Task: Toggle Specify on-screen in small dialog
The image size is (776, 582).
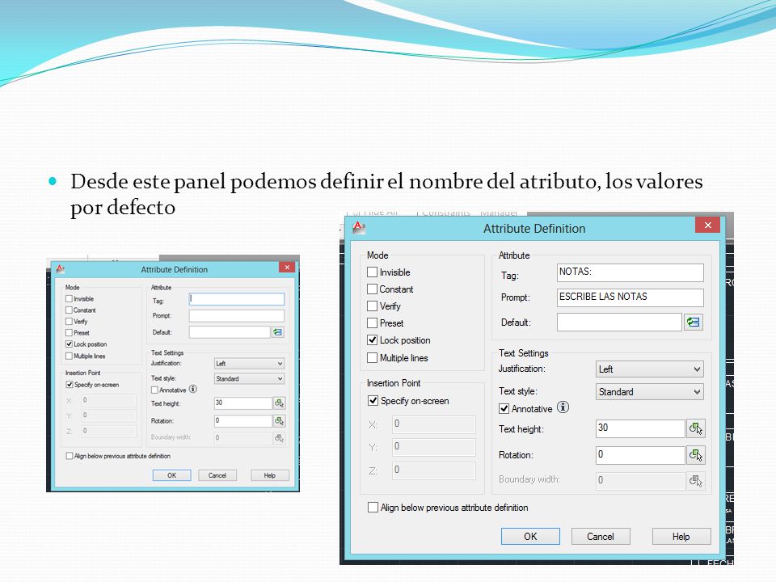Action: (x=70, y=385)
